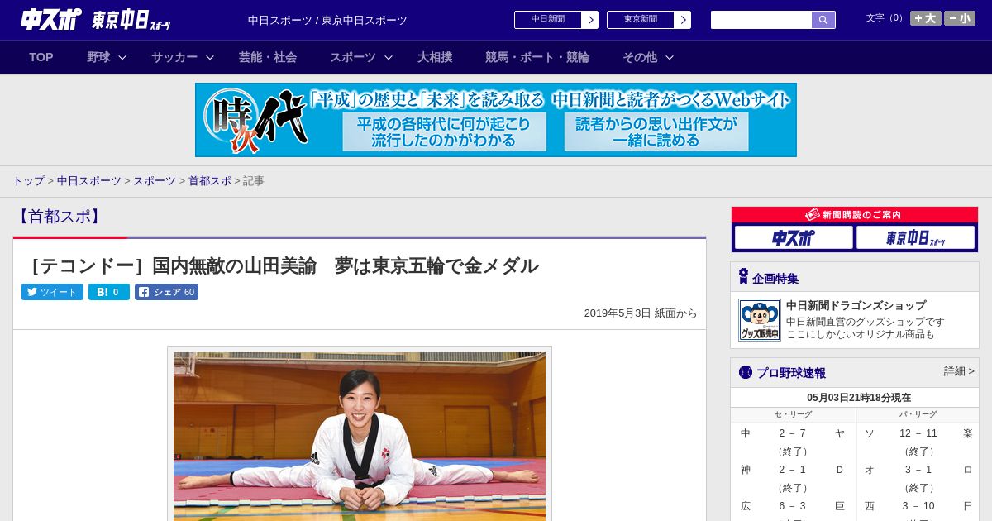Bookmark article with Hatena B! button

tap(109, 292)
